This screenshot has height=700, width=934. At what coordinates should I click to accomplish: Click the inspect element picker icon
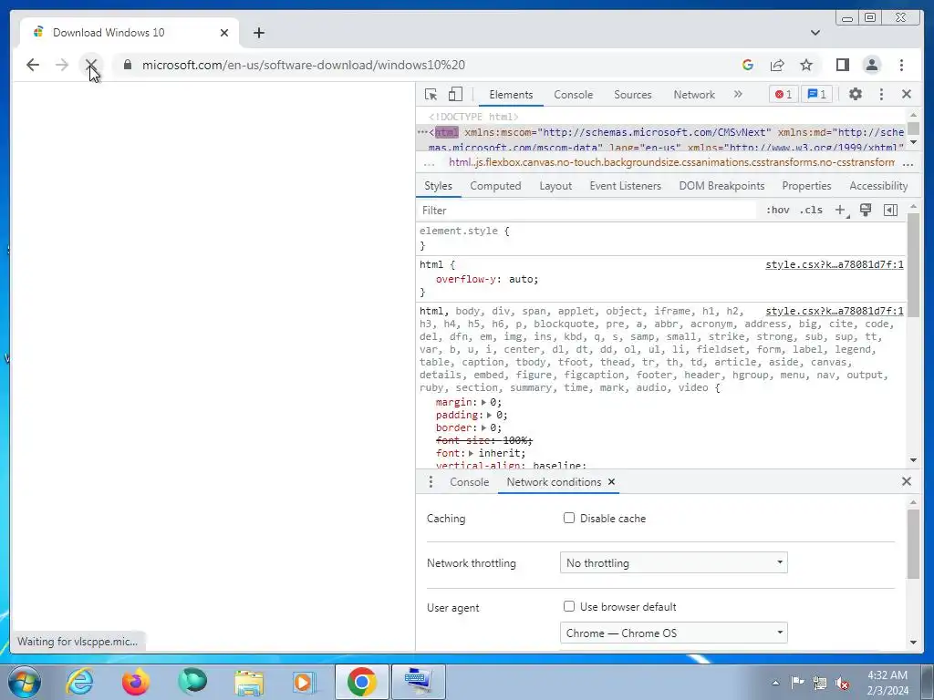tap(431, 94)
